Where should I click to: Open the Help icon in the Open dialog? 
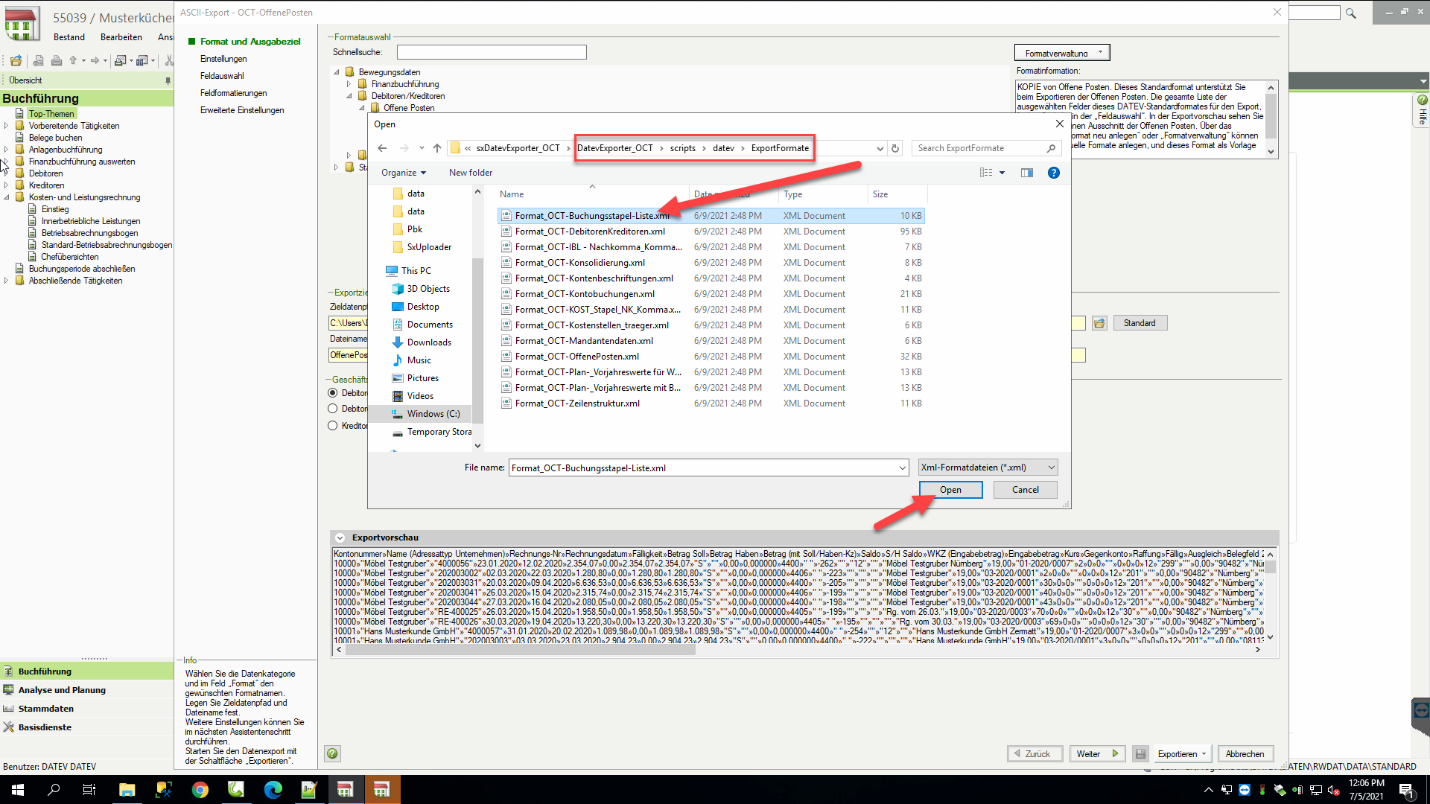point(1054,173)
